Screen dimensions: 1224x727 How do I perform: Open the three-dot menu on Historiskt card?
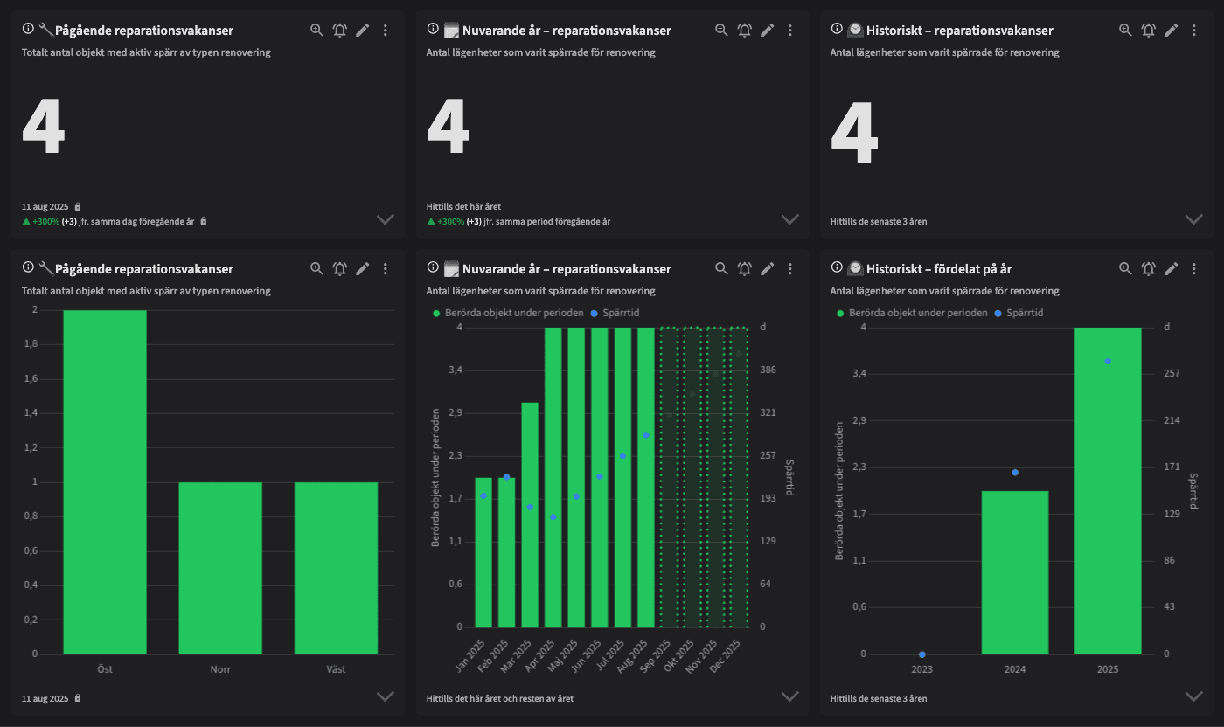coord(1194,29)
